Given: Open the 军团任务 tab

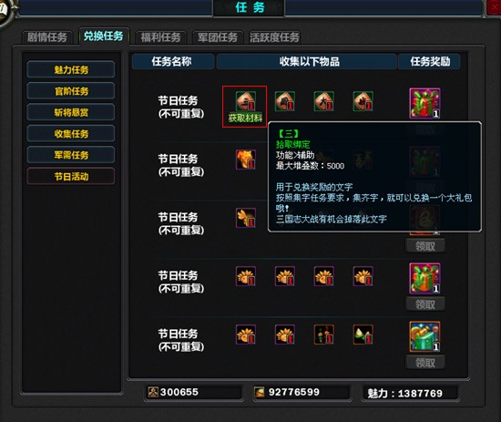Looking at the screenshot, I should coord(218,37).
